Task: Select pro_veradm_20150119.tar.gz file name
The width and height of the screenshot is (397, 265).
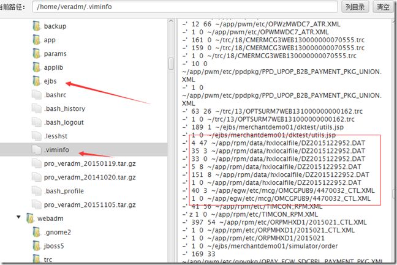Action: [89, 163]
